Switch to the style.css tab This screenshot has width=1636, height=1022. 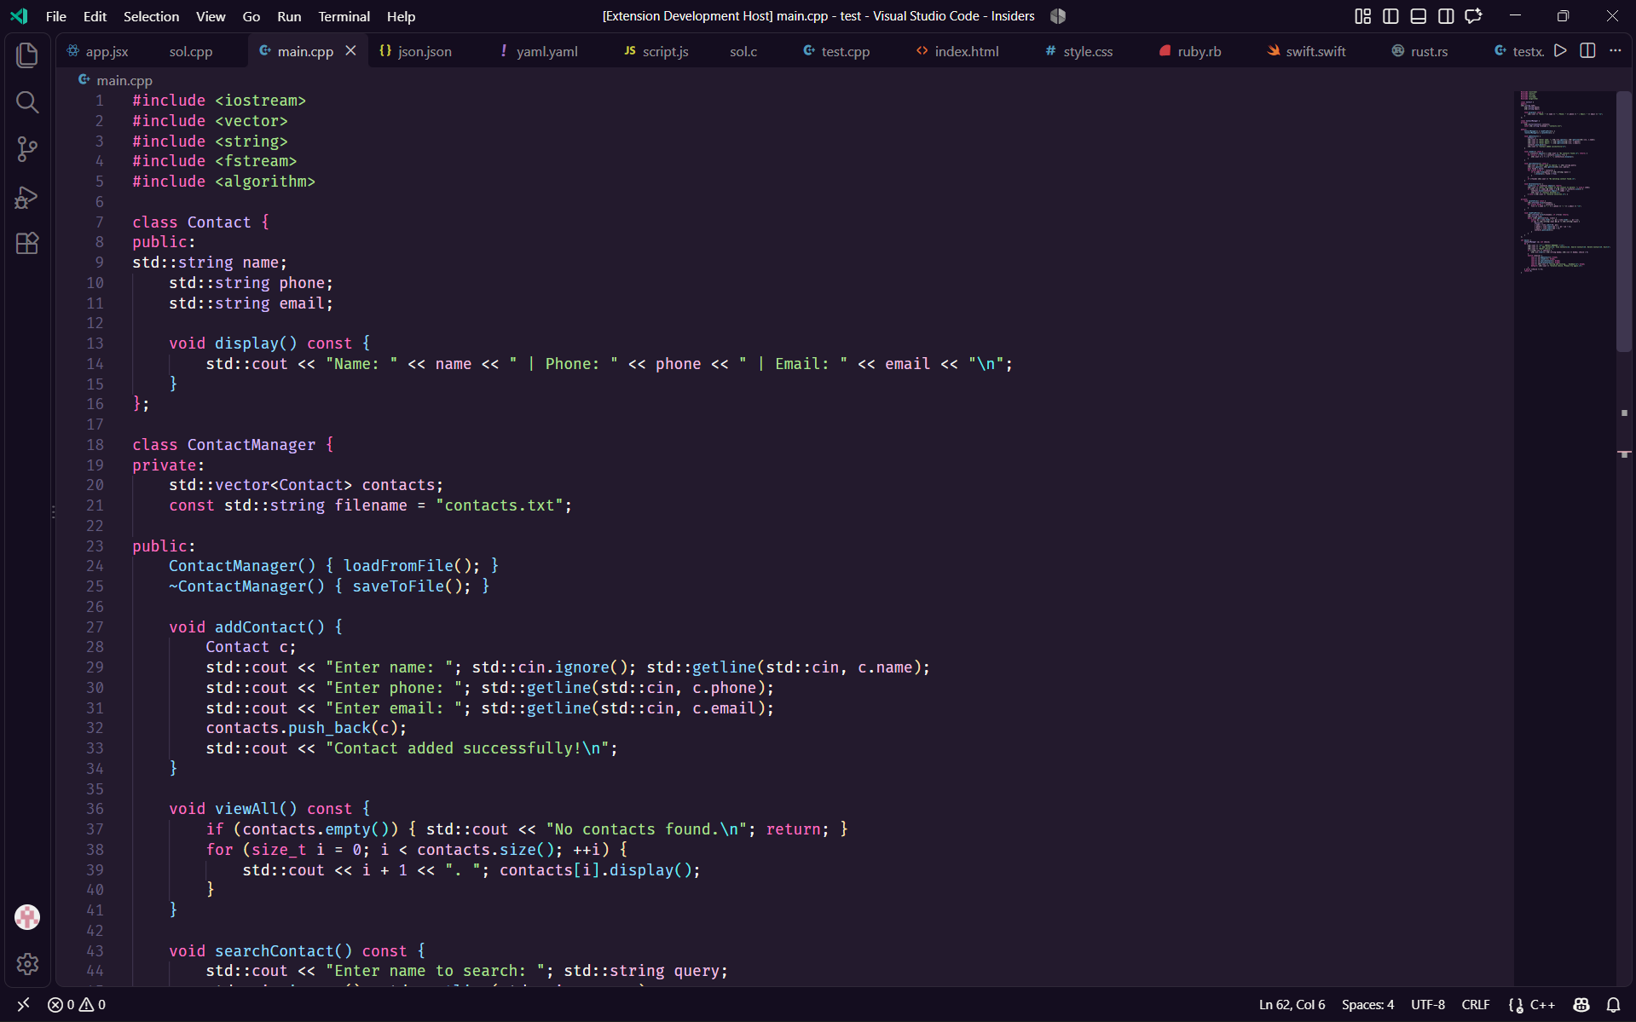click(x=1079, y=51)
